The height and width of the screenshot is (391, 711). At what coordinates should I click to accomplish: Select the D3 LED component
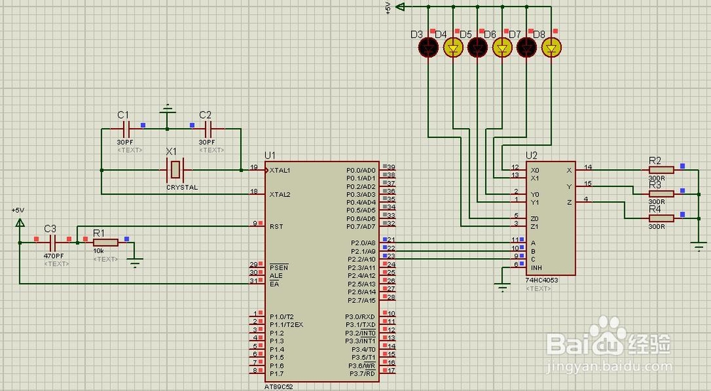point(429,47)
